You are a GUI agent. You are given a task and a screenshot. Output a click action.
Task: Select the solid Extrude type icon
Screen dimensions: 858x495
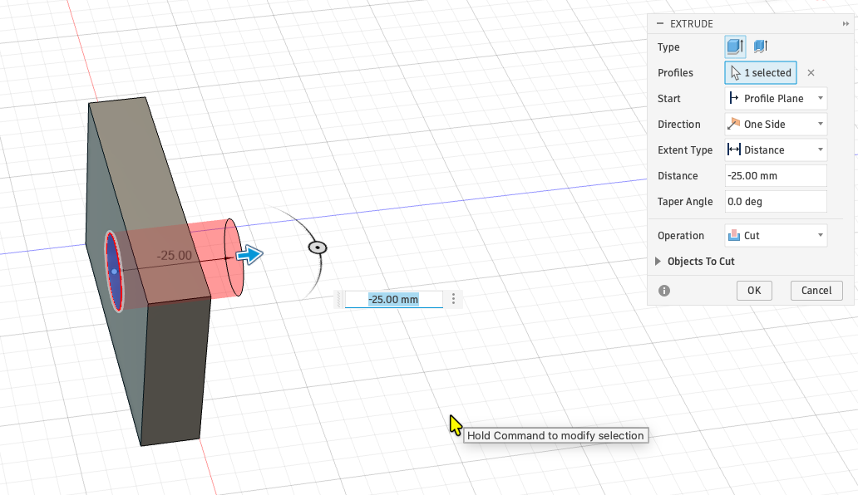click(735, 47)
